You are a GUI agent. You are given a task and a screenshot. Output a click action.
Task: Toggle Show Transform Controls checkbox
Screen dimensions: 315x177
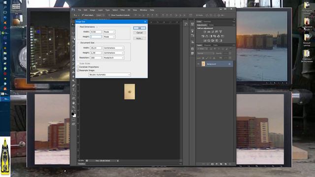coord(109,15)
